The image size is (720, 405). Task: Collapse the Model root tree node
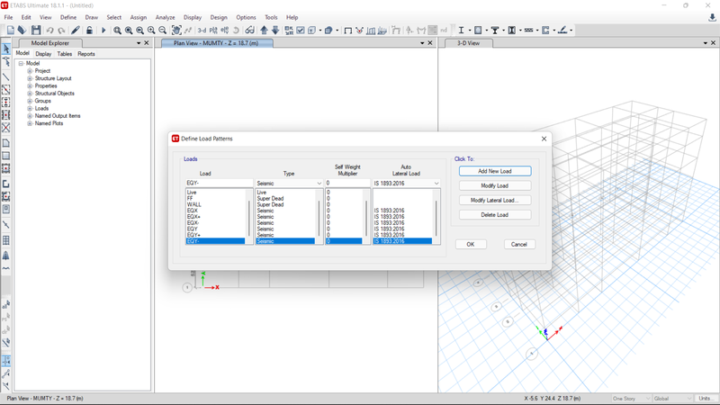[x=21, y=63]
